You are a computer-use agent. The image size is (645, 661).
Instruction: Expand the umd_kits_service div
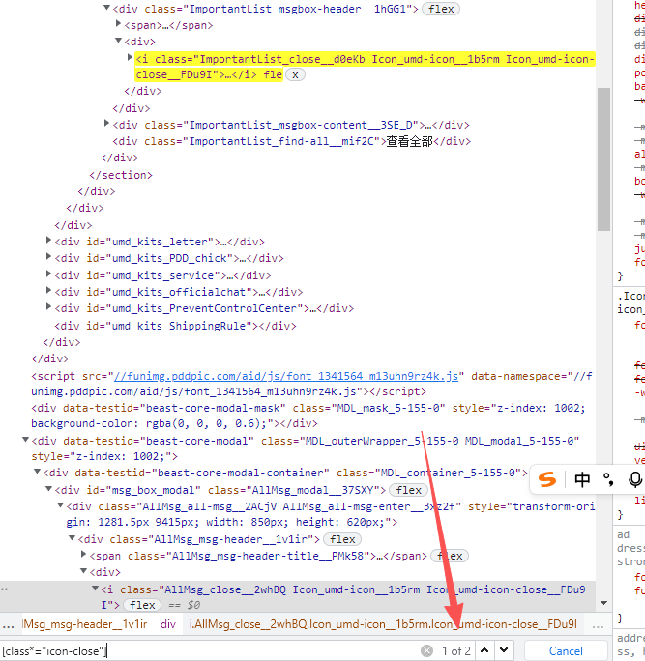click(x=48, y=274)
